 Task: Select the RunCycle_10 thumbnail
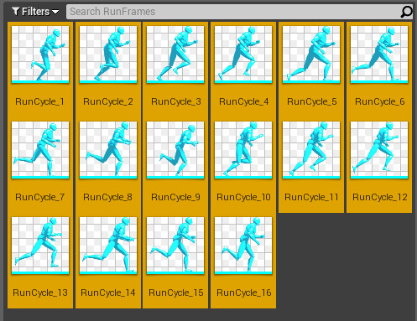(x=243, y=150)
